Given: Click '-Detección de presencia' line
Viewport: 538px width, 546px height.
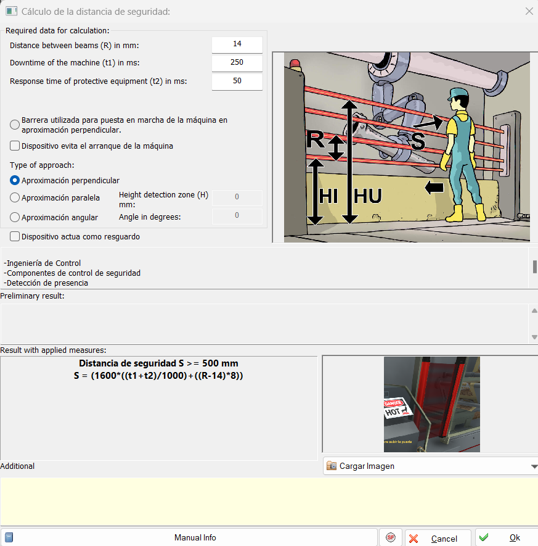Looking at the screenshot, I should [46, 283].
